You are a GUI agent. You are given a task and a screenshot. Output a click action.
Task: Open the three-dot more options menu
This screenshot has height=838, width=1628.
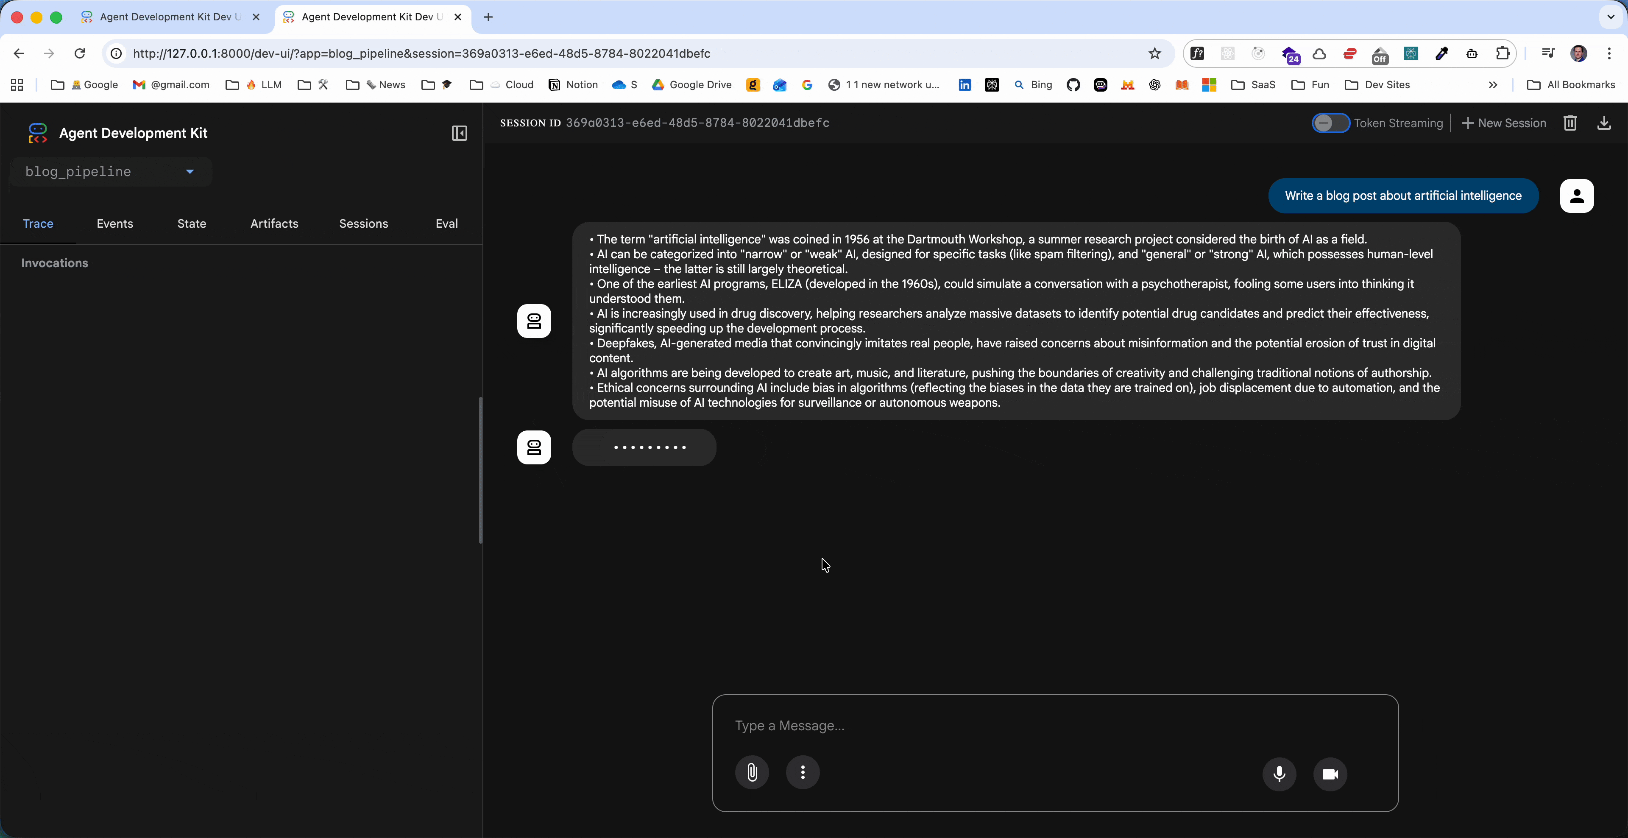tap(803, 772)
